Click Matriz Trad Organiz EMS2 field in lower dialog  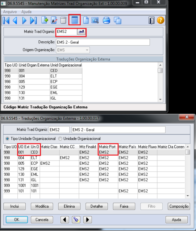pos(59,130)
